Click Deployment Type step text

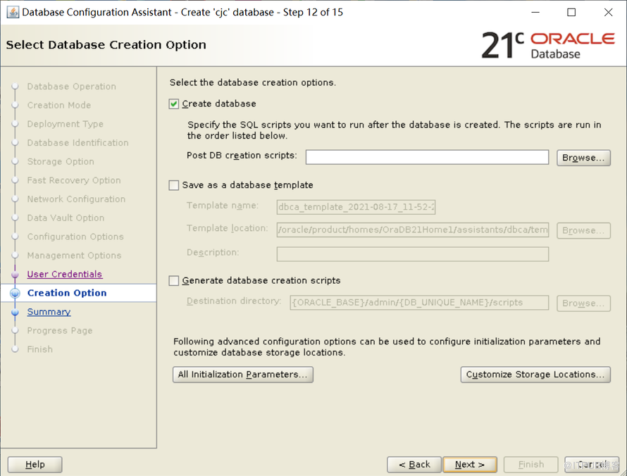(x=66, y=124)
